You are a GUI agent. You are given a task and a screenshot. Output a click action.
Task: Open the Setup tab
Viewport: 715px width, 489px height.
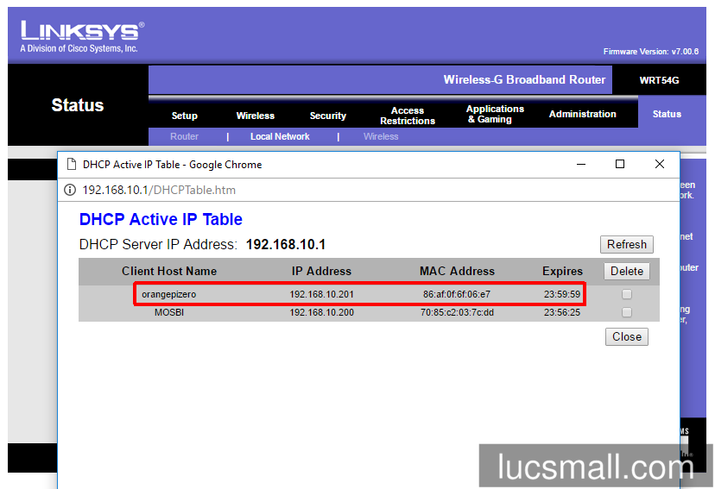(184, 116)
